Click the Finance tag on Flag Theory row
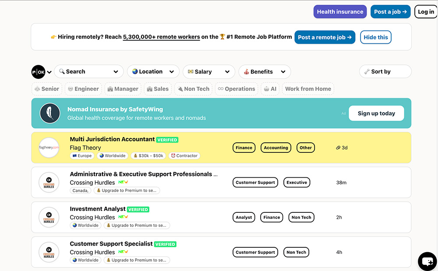 [244, 148]
